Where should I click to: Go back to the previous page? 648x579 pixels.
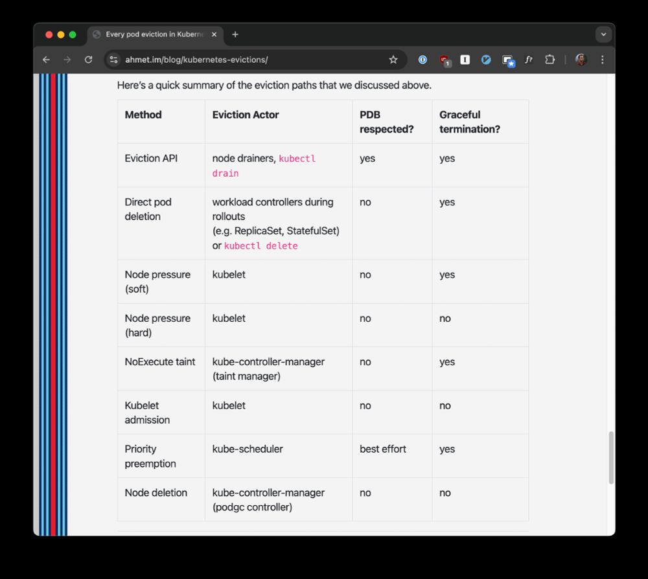click(x=46, y=60)
